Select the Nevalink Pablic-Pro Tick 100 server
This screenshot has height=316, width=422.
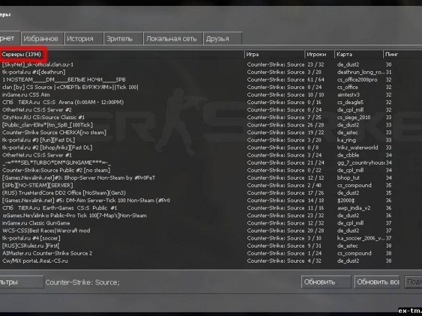point(211,215)
